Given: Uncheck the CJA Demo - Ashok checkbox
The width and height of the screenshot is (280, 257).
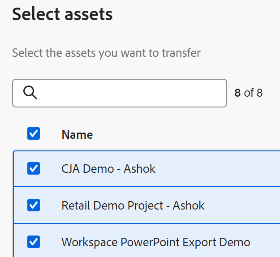Looking at the screenshot, I should pos(34,168).
